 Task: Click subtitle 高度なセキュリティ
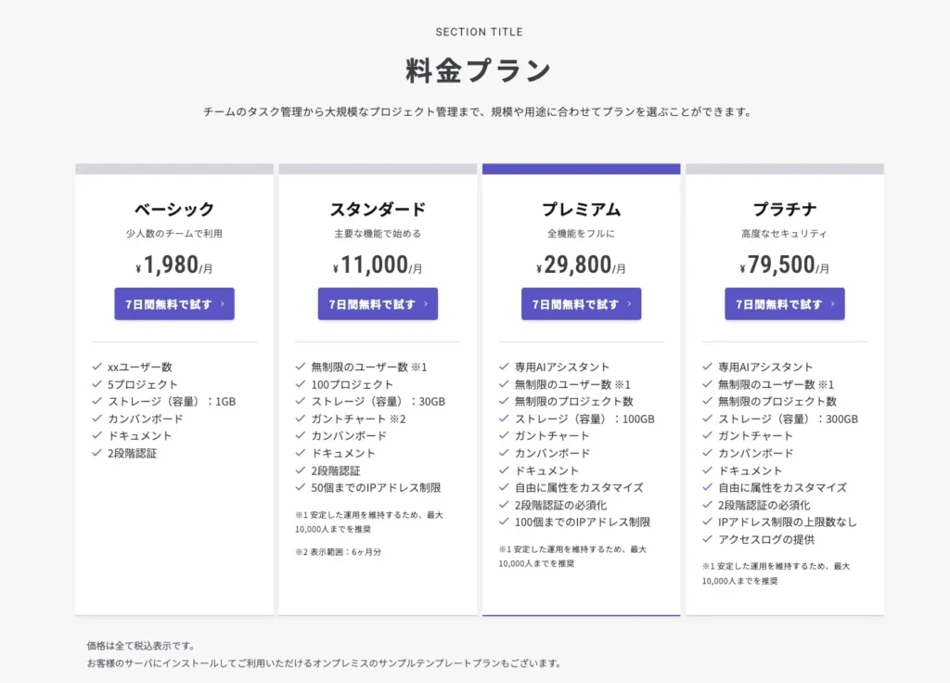[x=785, y=233]
